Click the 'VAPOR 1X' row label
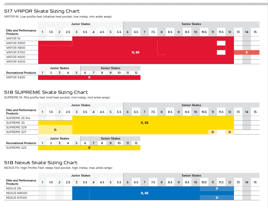The image size is (268, 208). pos(13,39)
